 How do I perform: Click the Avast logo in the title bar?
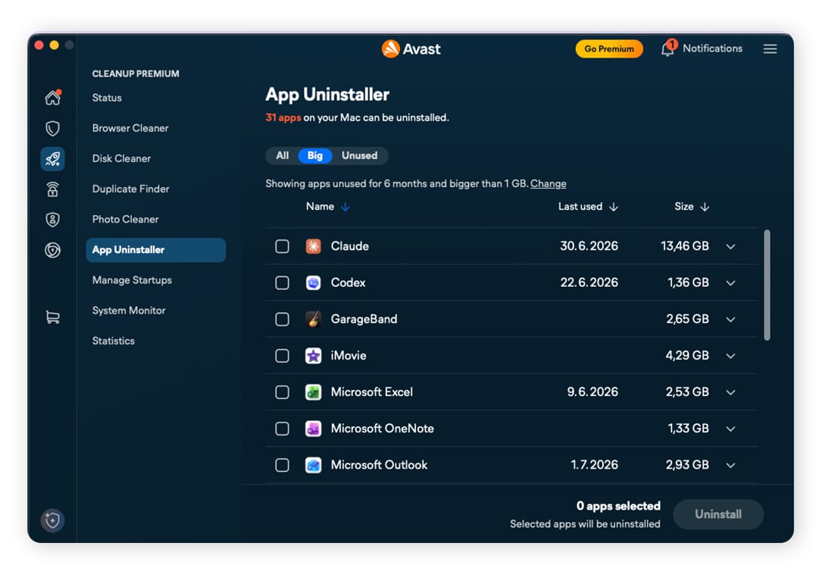click(411, 49)
